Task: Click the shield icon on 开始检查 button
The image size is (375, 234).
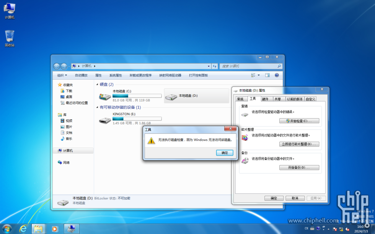Action: pyautogui.click(x=288, y=121)
